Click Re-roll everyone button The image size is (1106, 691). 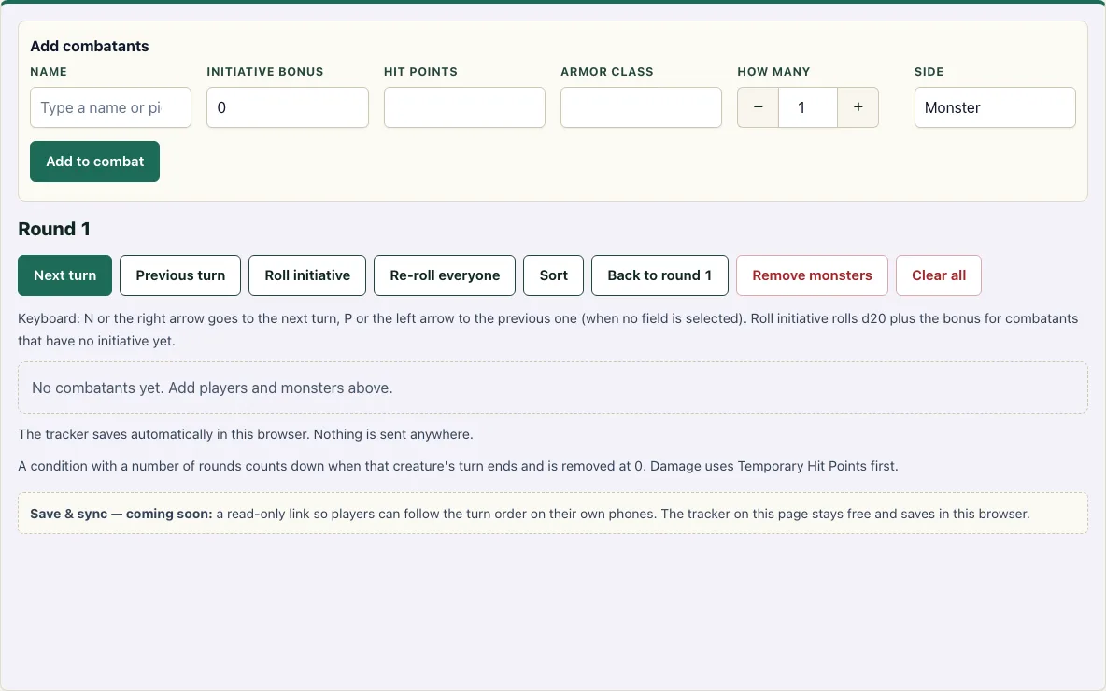click(x=445, y=275)
